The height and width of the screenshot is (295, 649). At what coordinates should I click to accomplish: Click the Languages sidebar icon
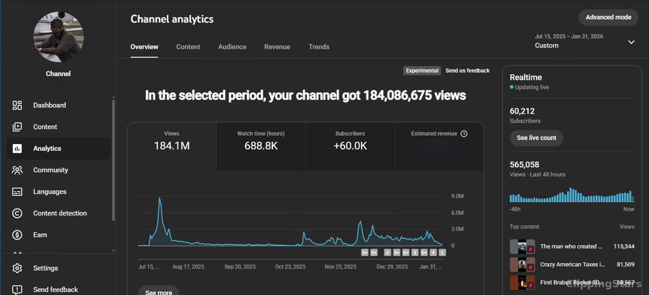[x=17, y=191]
